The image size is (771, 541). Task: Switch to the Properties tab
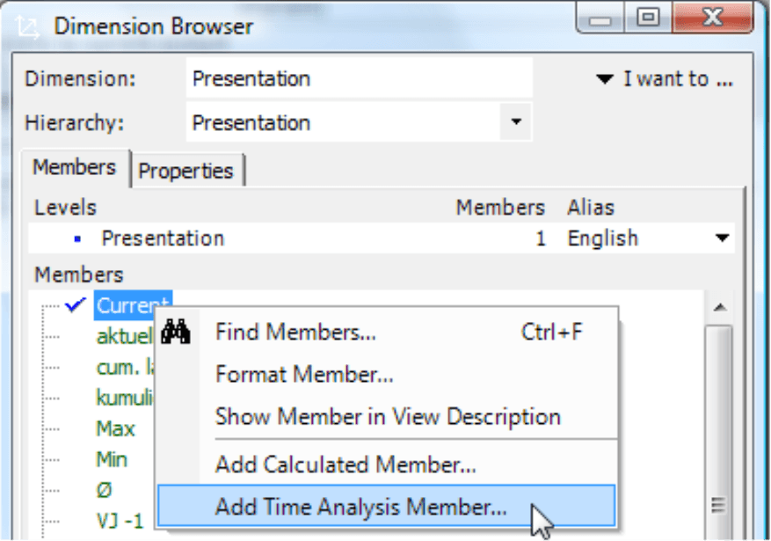tap(186, 170)
